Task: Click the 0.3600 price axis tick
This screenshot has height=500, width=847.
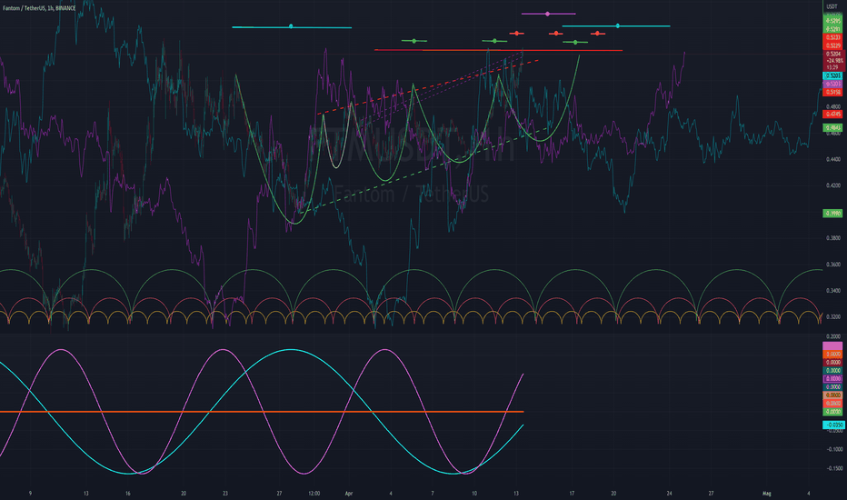Action: coord(833,265)
